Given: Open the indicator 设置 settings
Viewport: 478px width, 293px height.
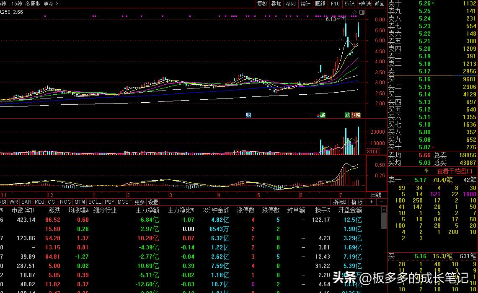Looking at the screenshot, I should click(152, 202).
